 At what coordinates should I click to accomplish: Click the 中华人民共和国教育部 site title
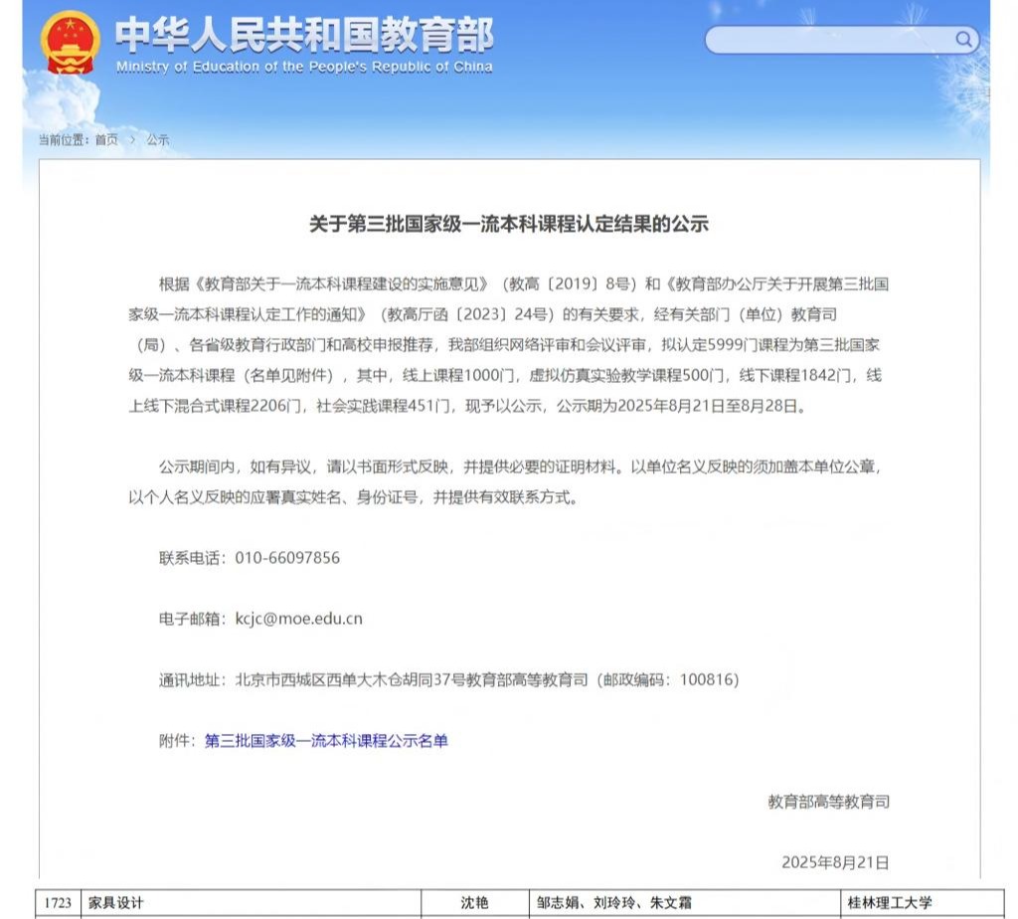(x=304, y=34)
